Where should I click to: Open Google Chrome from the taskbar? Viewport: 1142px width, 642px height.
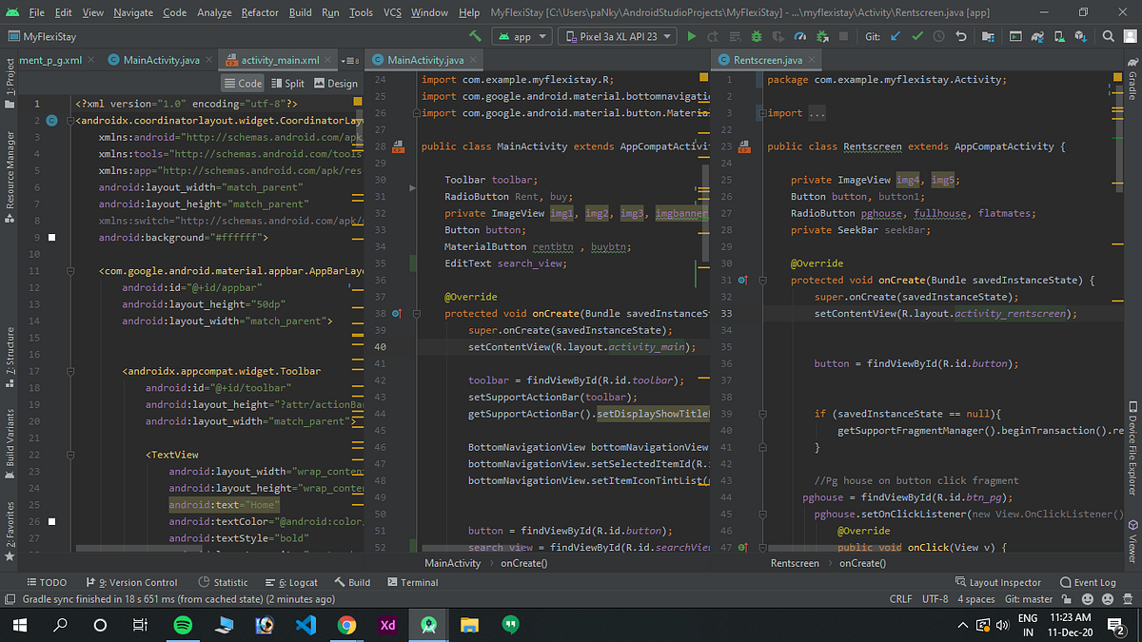tap(346, 625)
